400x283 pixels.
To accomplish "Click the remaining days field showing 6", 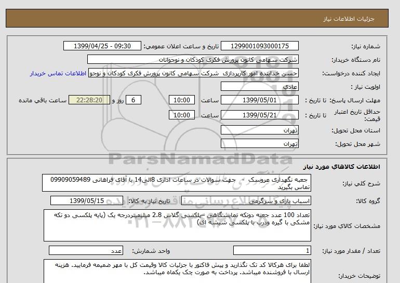I will [x=133, y=100].
